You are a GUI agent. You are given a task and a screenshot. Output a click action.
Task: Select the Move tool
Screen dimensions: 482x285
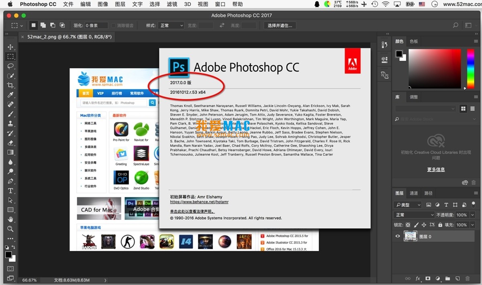pos(10,47)
